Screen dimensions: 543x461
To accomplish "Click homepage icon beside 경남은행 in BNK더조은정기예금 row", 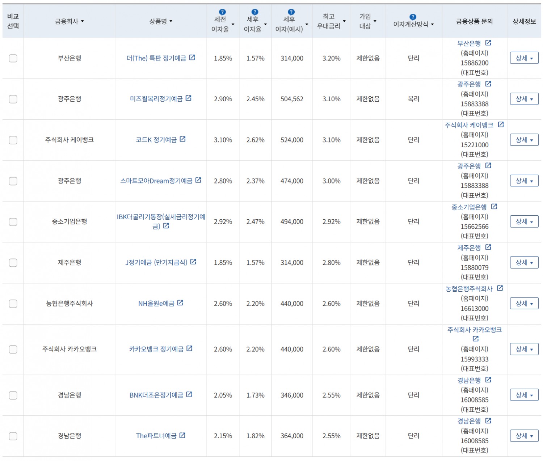I will point(488,380).
